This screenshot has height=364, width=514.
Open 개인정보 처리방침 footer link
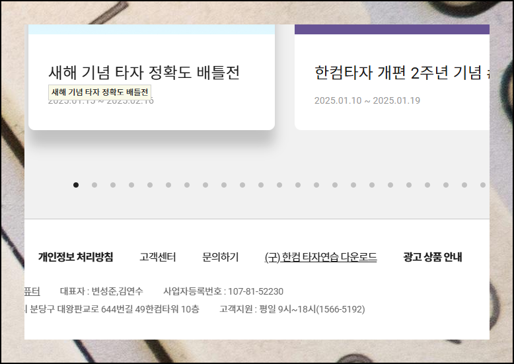76,257
